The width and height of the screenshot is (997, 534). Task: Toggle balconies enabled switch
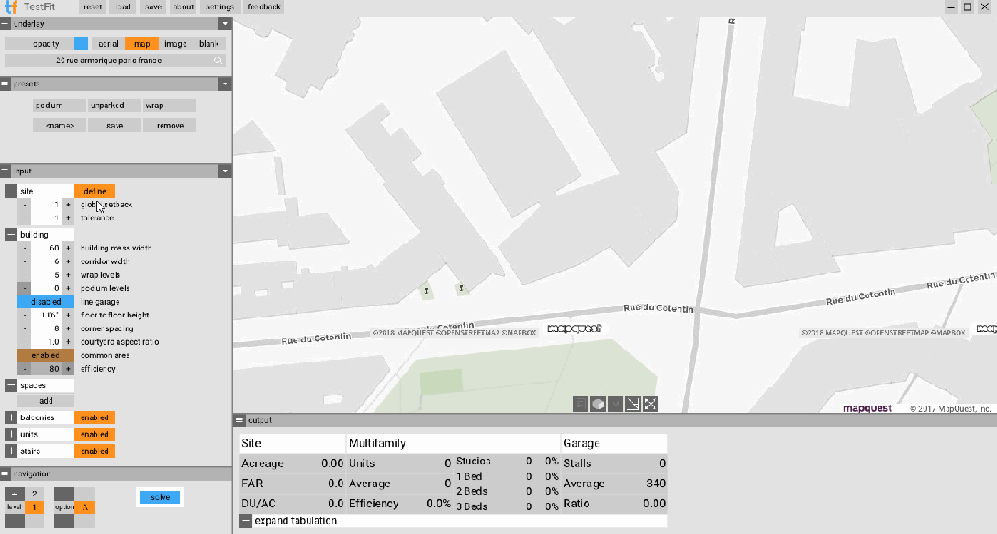tap(95, 417)
